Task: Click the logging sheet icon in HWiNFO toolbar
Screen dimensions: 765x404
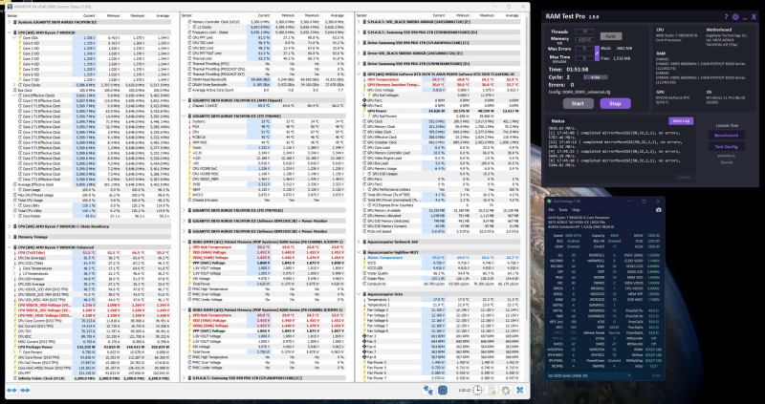Action: (x=492, y=390)
